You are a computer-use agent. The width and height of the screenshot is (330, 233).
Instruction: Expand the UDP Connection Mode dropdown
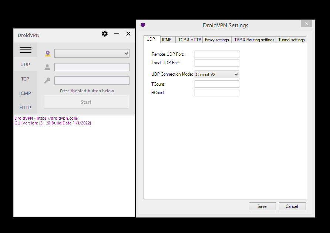(x=217, y=75)
